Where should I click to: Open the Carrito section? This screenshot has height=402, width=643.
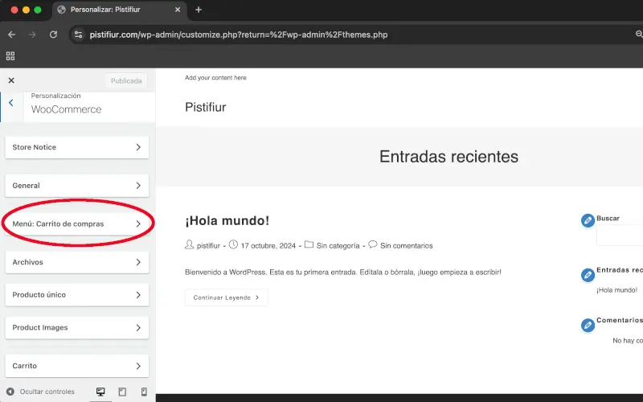77,366
